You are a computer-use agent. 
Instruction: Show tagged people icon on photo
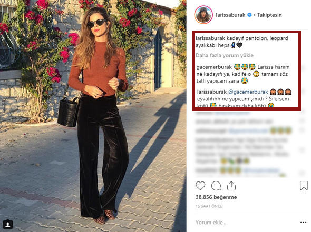tap(8, 224)
